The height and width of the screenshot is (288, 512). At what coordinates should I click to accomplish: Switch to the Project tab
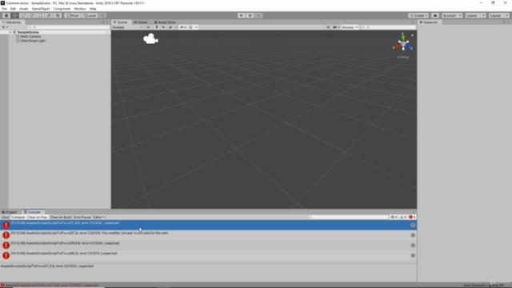click(10, 212)
